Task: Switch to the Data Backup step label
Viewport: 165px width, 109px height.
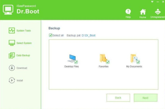Action: 23,55
